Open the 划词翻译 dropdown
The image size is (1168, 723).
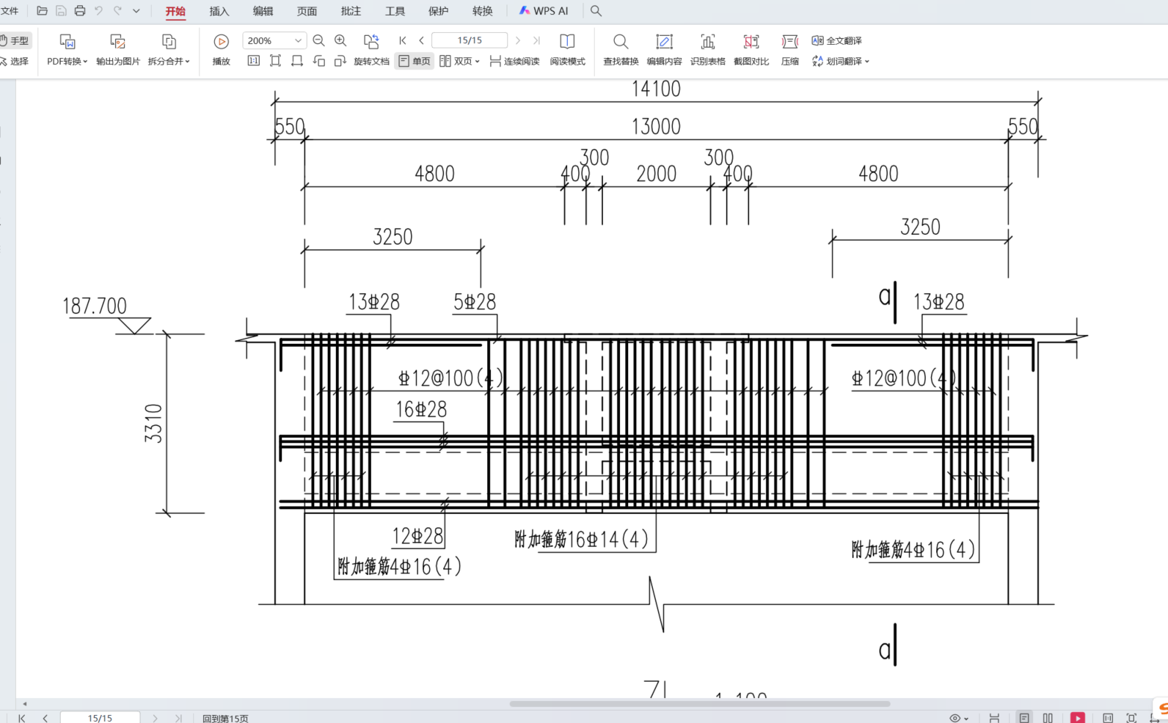pyautogui.click(x=840, y=62)
